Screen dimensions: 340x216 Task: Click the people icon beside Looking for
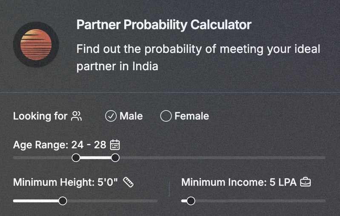(77, 116)
